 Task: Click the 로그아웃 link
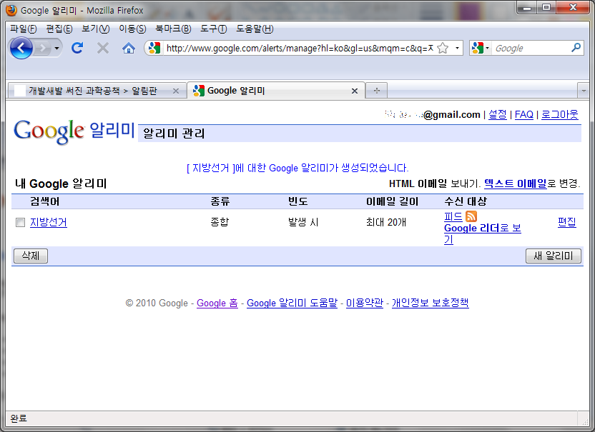(559, 114)
